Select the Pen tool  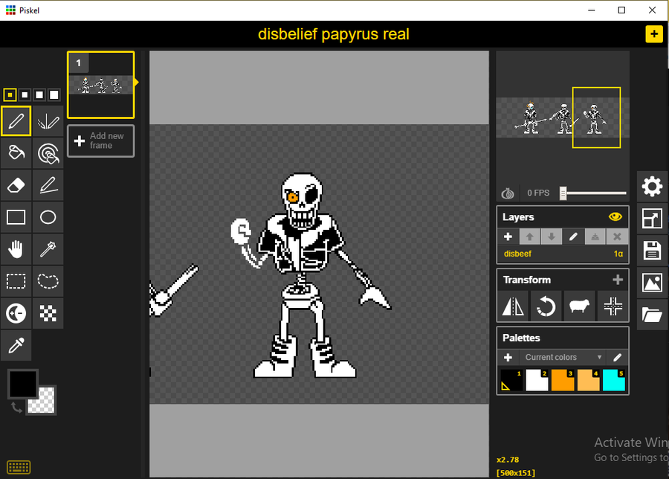(16, 121)
